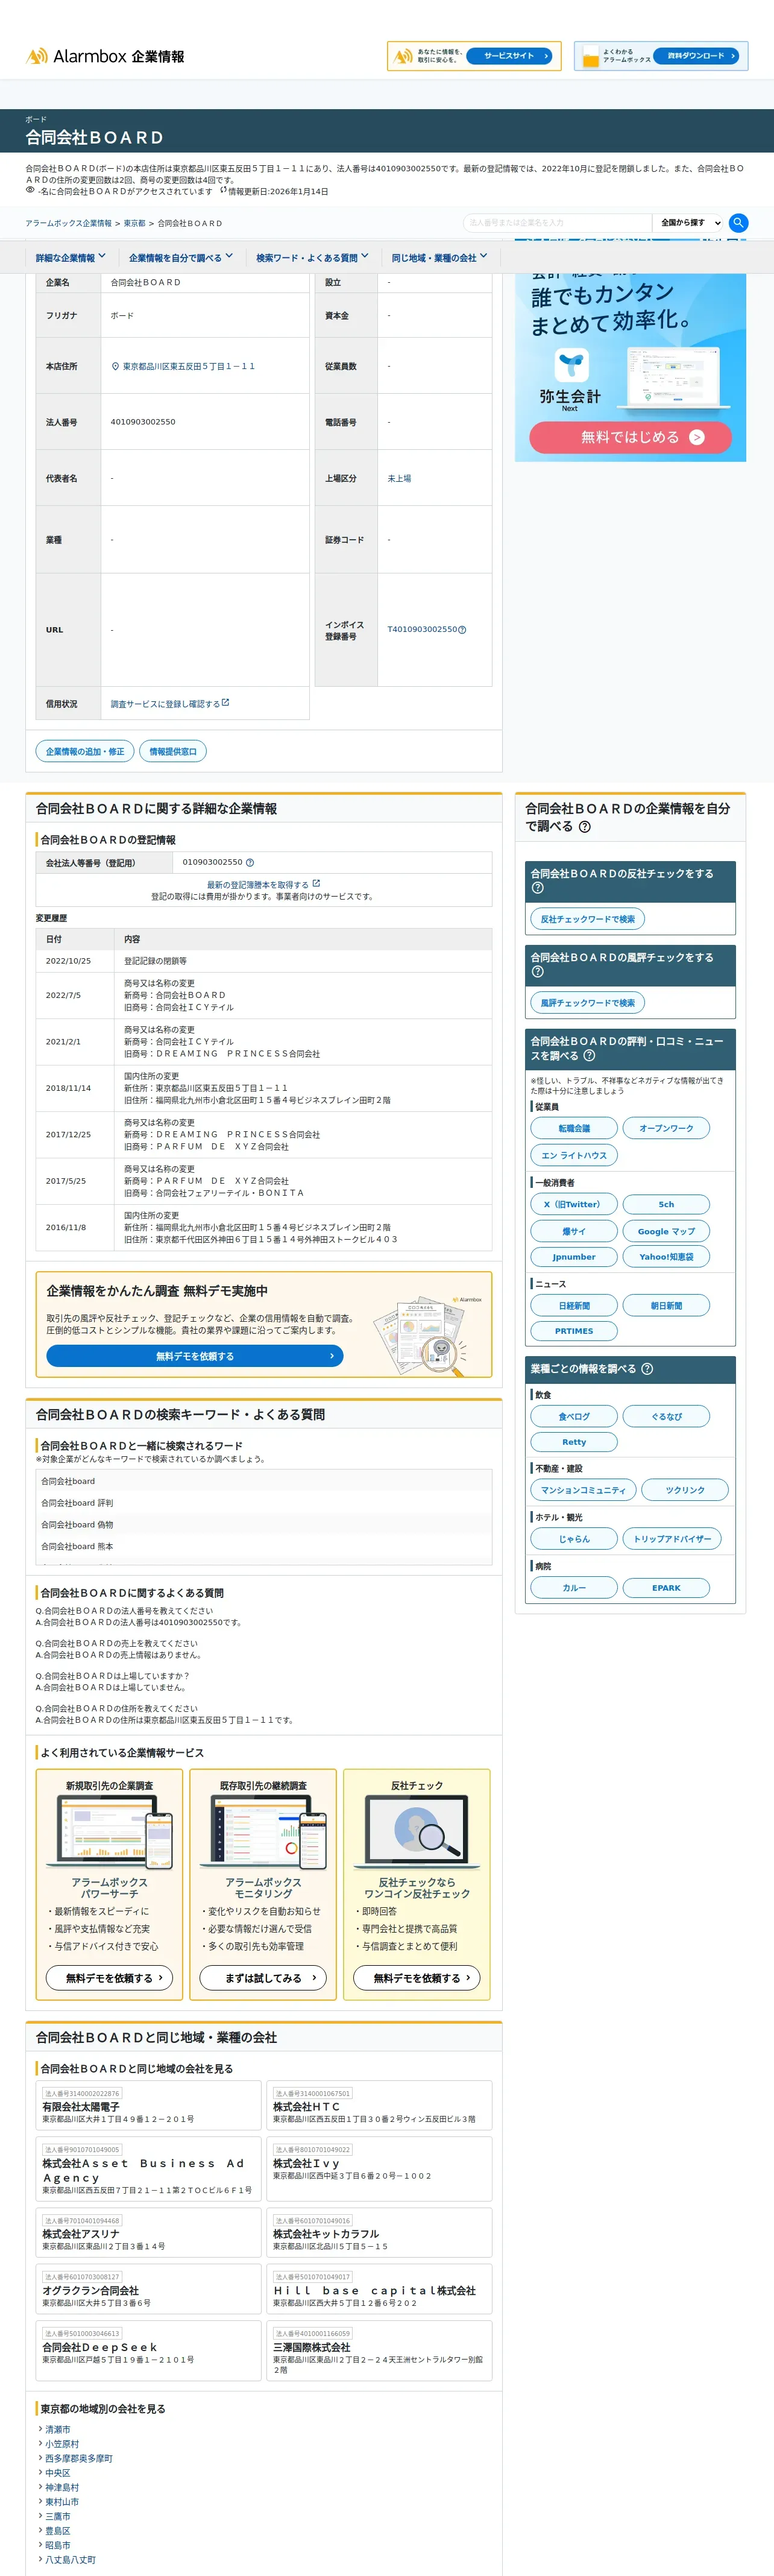The image size is (774, 2576).
Task: Click the external icon after 最新の登記簿謄本を取得する
Action: point(316,884)
